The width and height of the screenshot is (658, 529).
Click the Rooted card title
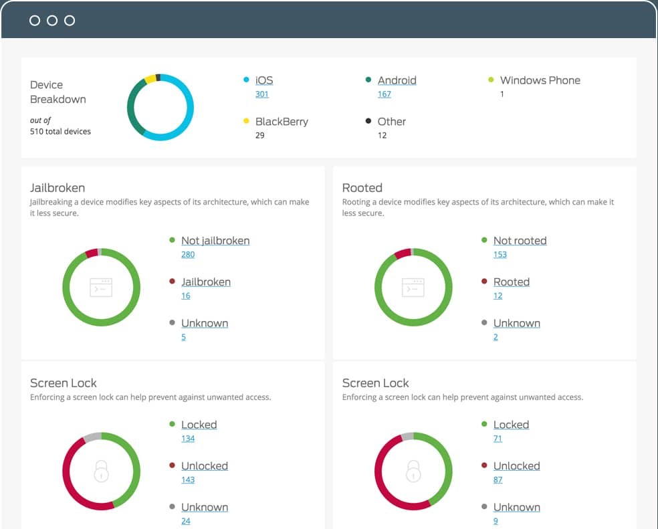[x=362, y=188]
